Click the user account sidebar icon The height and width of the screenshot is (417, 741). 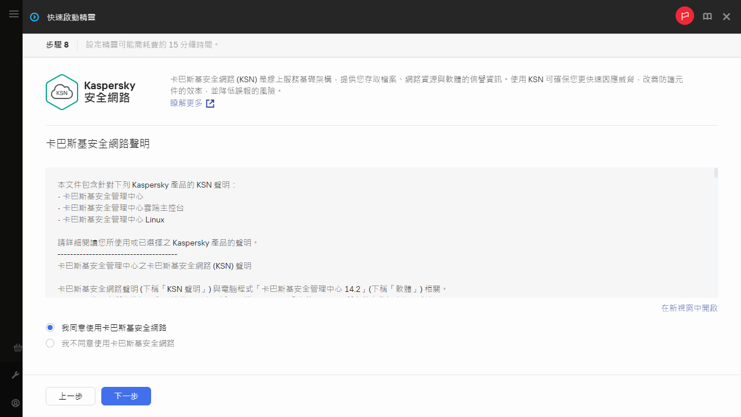[16, 403]
